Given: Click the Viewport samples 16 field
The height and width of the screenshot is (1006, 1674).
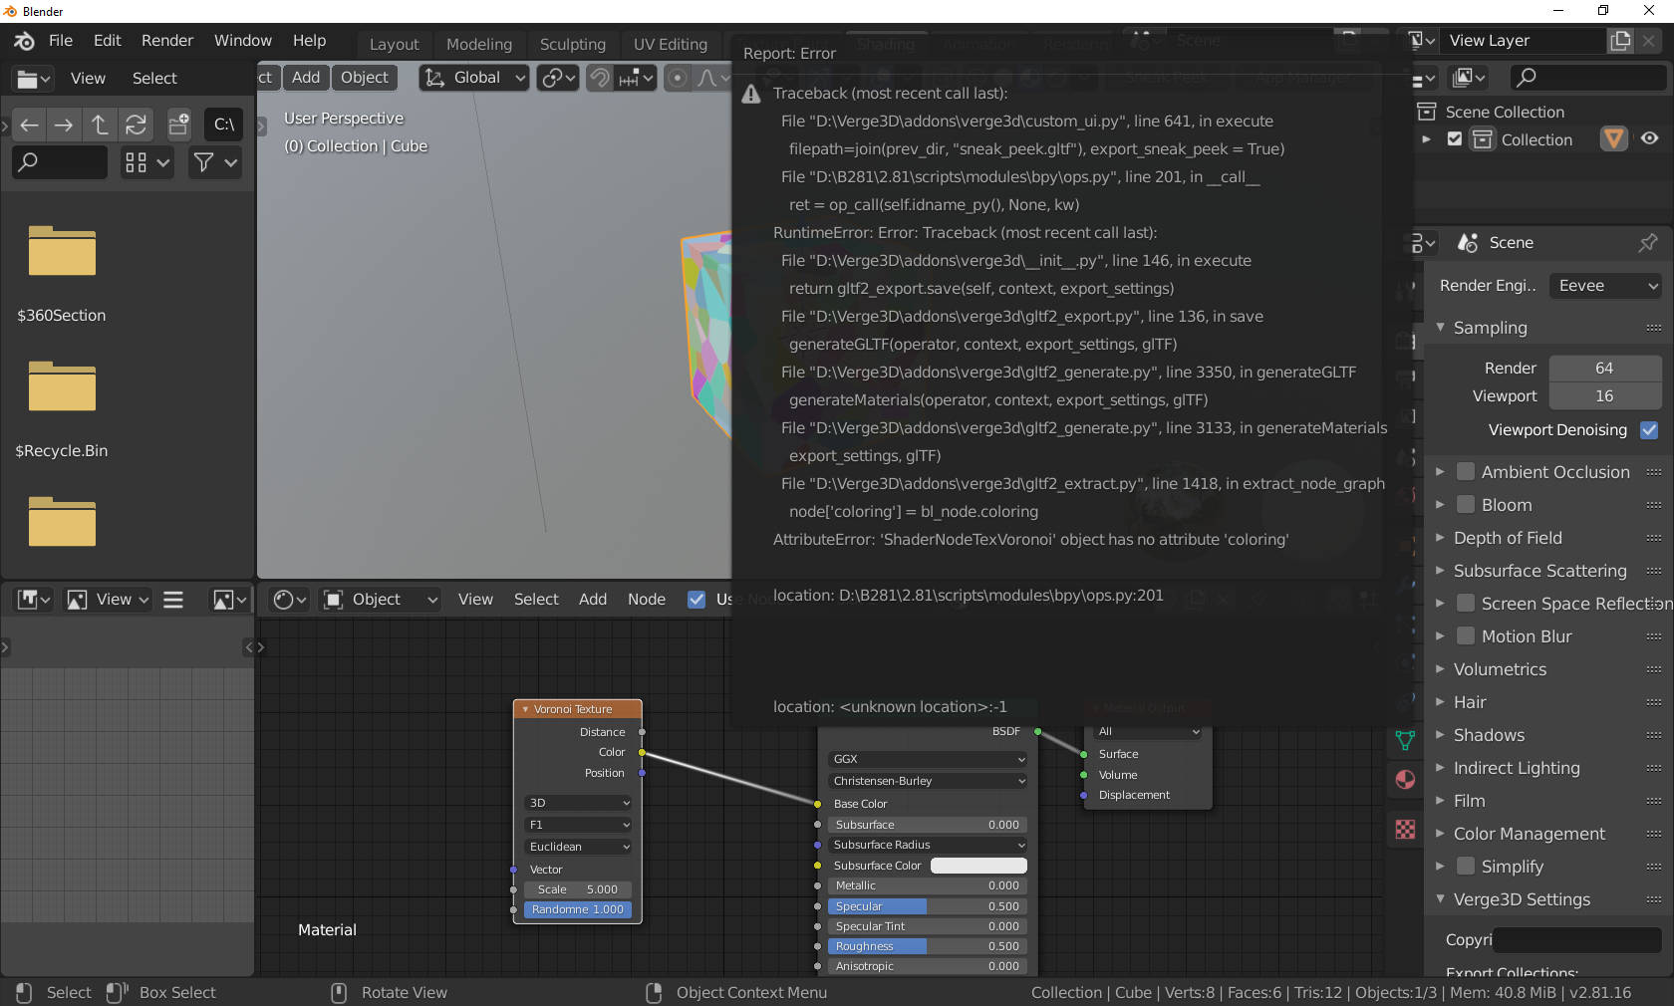Looking at the screenshot, I should click(1604, 396).
